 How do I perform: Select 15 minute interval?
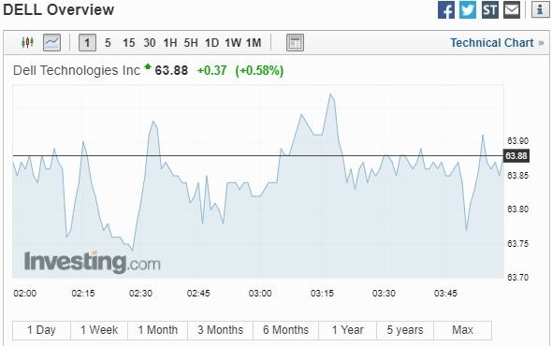128,43
